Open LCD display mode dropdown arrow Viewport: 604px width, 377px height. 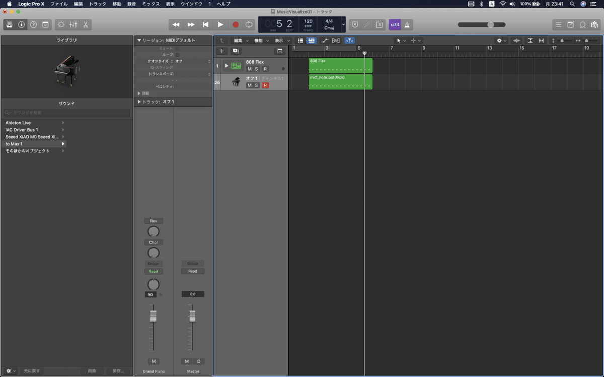click(x=343, y=24)
